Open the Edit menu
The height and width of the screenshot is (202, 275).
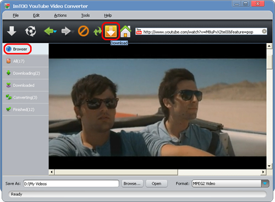tap(36, 15)
